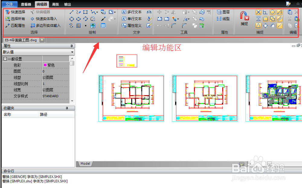The image size is (302, 188).
Task: Open the paint tool dropdown in tools group
Action: [178, 19]
